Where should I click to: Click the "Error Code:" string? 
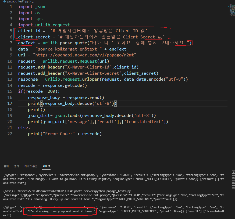pyautogui.click(x=59, y=134)
